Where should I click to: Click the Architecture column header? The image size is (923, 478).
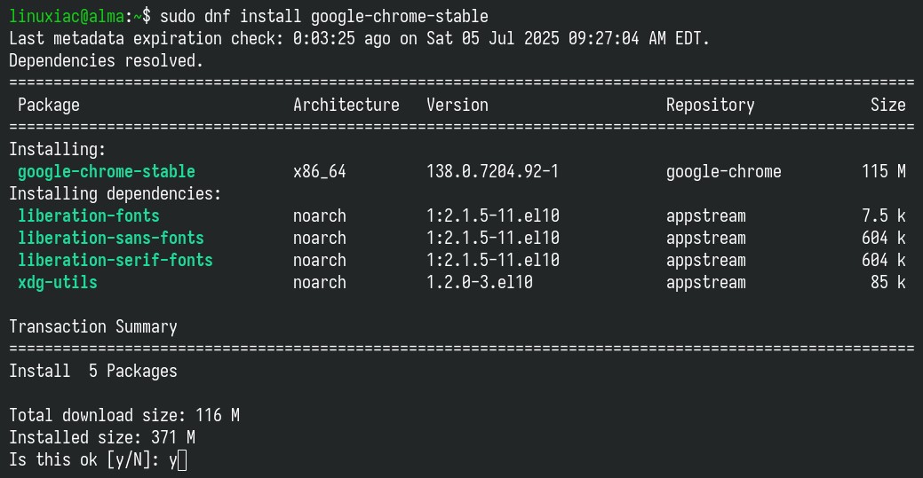click(346, 105)
